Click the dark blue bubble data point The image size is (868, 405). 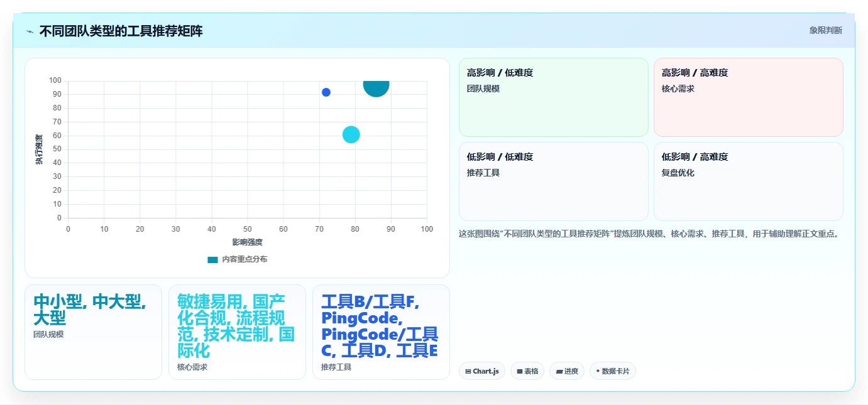pyautogui.click(x=326, y=92)
